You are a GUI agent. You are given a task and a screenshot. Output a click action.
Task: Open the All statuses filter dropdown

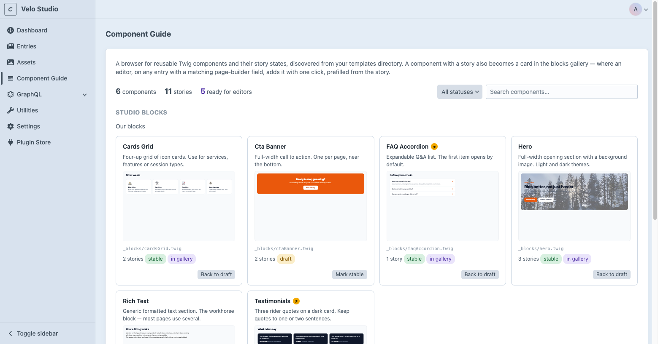460,92
